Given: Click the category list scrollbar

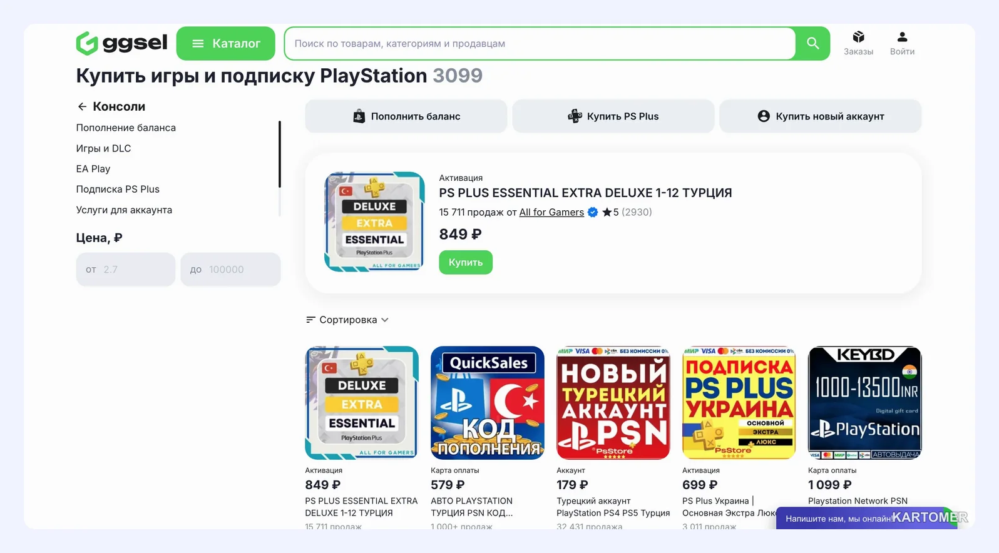Looking at the screenshot, I should (x=279, y=154).
